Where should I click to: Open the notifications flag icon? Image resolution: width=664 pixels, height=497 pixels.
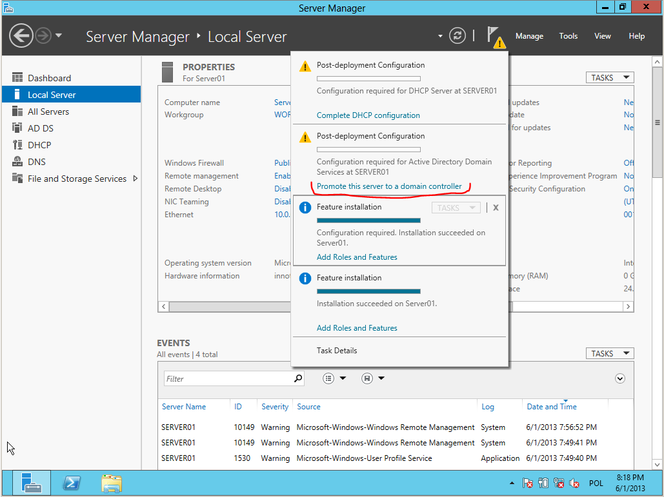[x=495, y=36]
